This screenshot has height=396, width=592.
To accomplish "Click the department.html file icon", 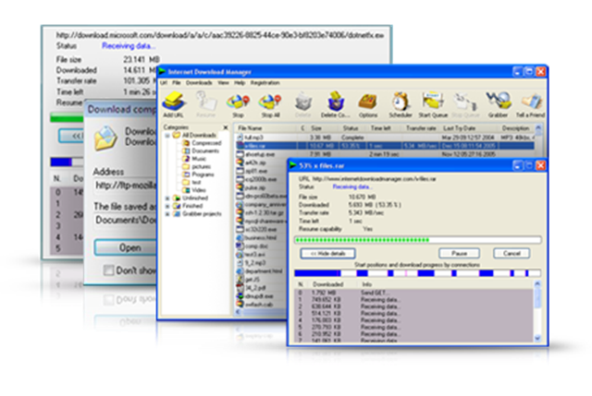I will coord(240,270).
